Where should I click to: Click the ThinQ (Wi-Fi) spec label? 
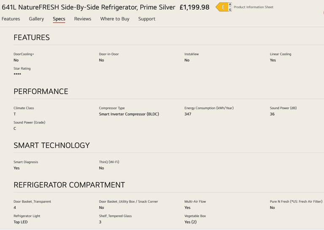click(109, 162)
